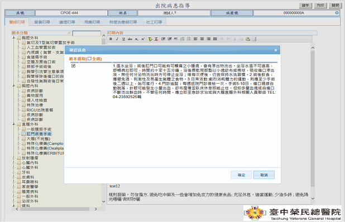Uncheck the template item checkbox in the dialog
Screen dimensions: 345x222
(x=74, y=66)
